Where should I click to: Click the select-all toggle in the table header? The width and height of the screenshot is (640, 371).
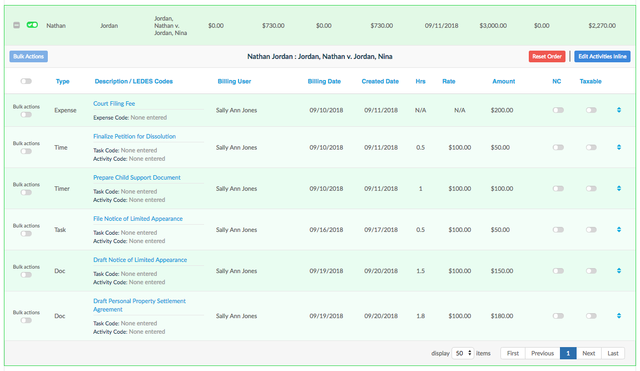26,81
